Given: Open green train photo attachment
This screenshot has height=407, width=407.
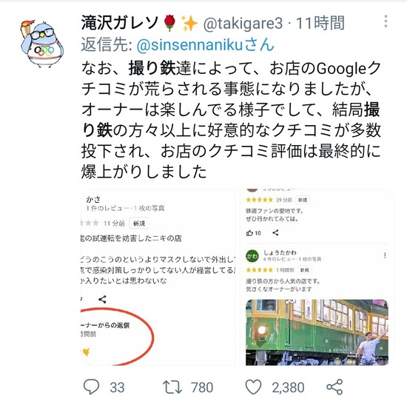Looking at the screenshot, I should 317,332.
